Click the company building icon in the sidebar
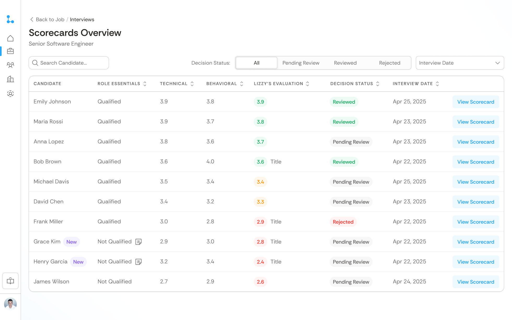 point(10,79)
